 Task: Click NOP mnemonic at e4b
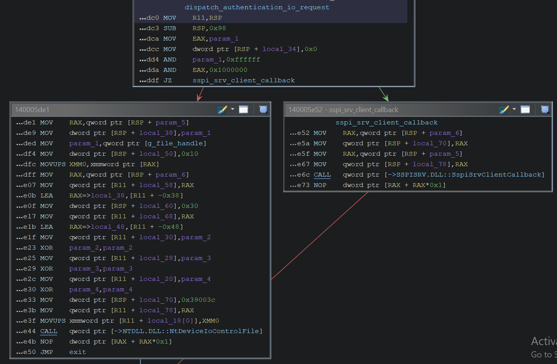pos(46,342)
